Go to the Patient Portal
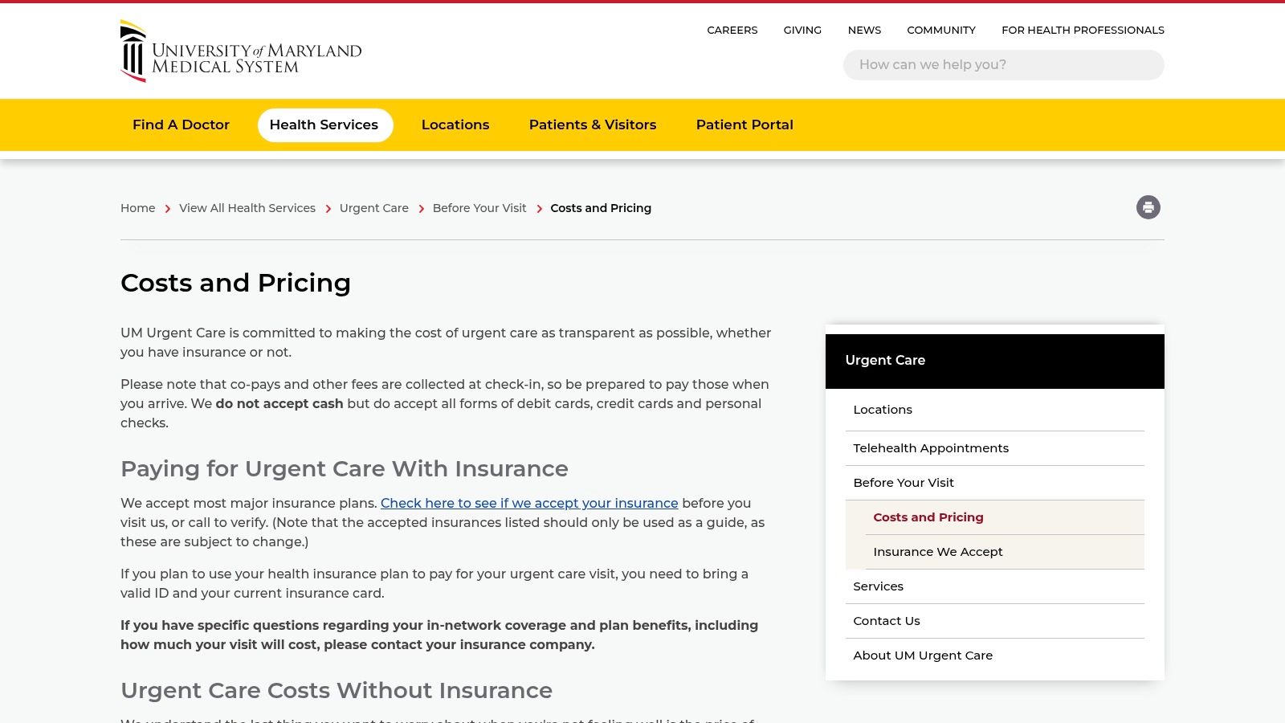Viewport: 1285px width, 723px height. click(x=744, y=125)
